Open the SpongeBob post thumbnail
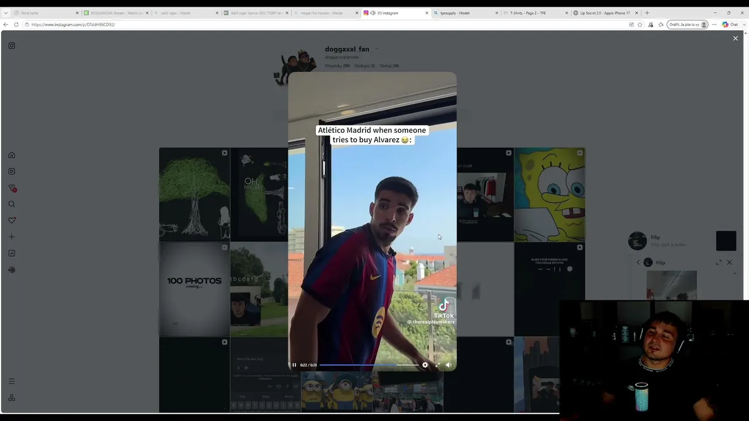749x421 pixels. click(x=549, y=194)
